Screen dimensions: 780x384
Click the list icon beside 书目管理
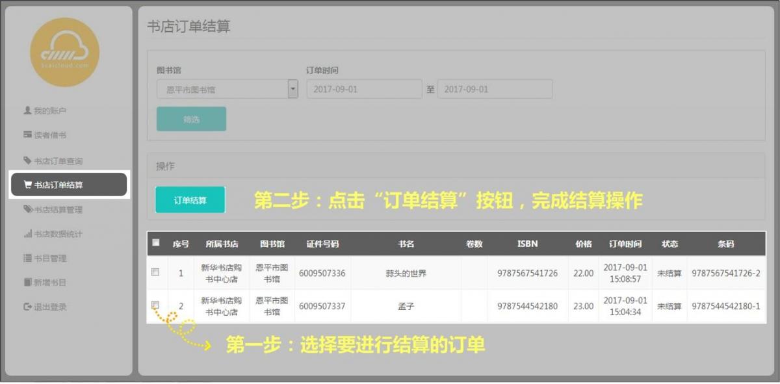click(27, 258)
